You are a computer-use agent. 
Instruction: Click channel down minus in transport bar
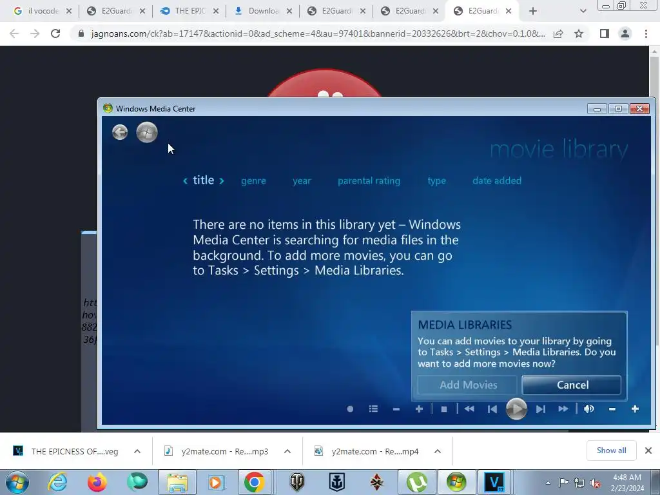point(396,409)
